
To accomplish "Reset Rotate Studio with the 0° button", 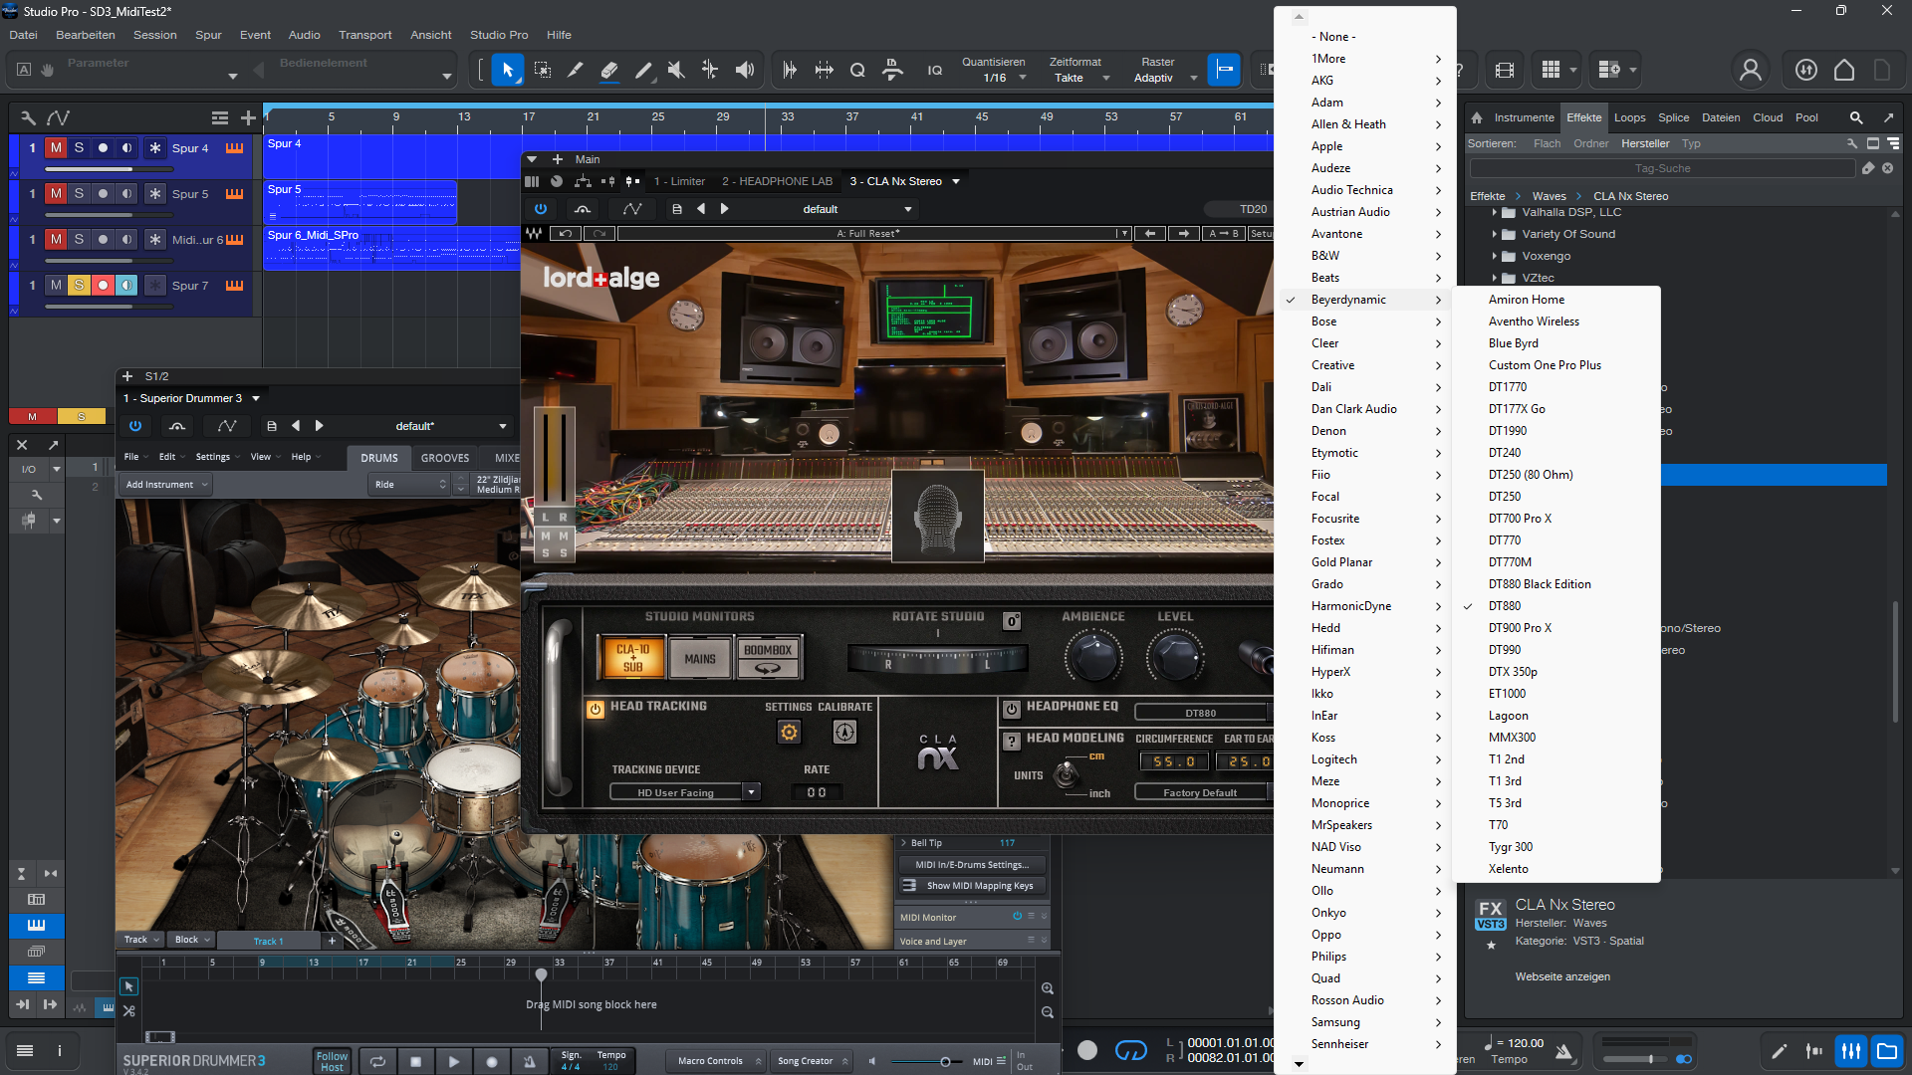I will click(1012, 621).
